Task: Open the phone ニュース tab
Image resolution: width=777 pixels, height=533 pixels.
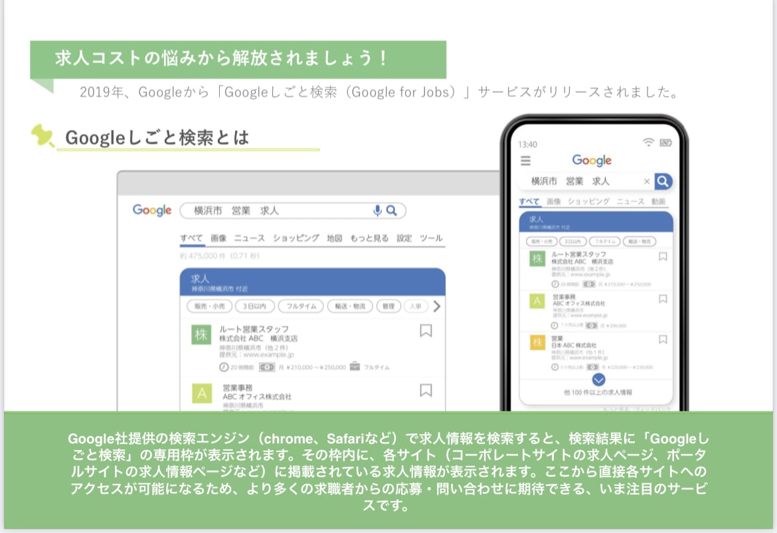Action: click(630, 202)
